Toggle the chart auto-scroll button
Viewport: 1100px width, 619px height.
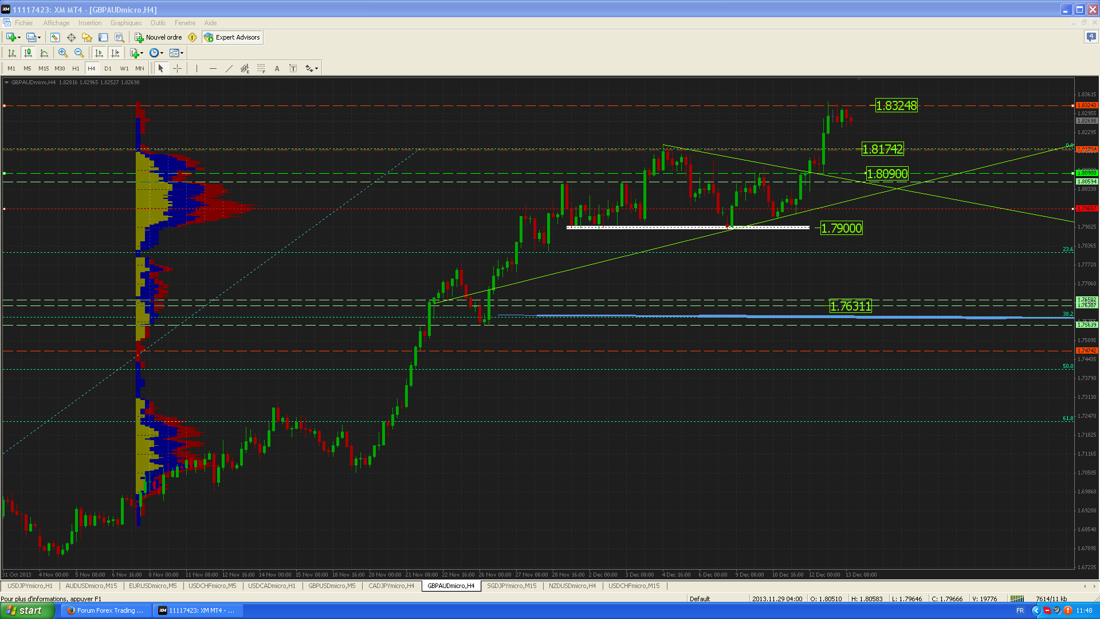[x=99, y=53]
